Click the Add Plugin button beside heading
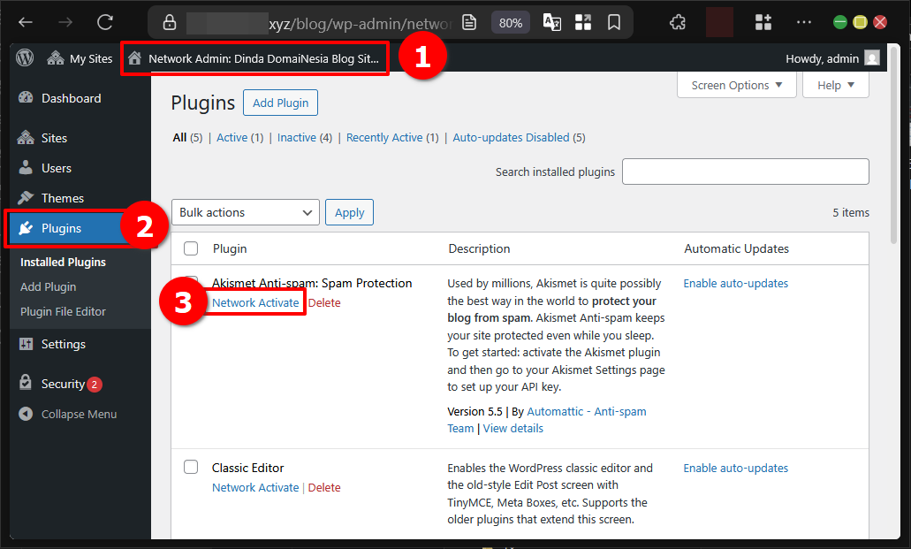This screenshot has width=911, height=549. tap(280, 103)
